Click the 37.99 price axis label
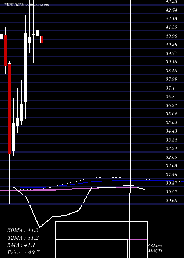The width and height of the screenshot is (184, 258). (171, 79)
